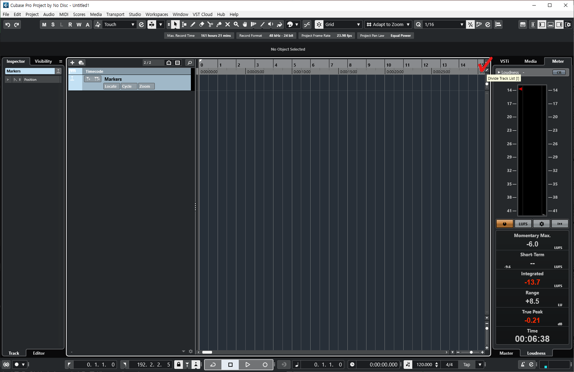Reset loudness meter values button
The height and width of the screenshot is (372, 574).
(x=560, y=224)
